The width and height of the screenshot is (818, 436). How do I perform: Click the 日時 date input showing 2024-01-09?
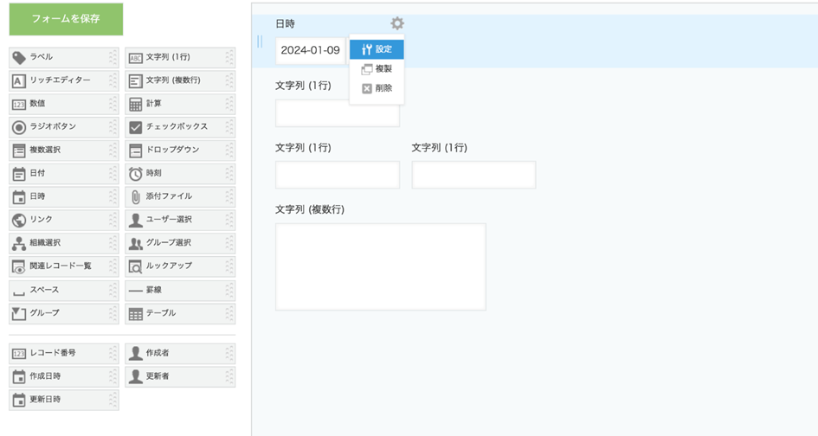pyautogui.click(x=311, y=50)
